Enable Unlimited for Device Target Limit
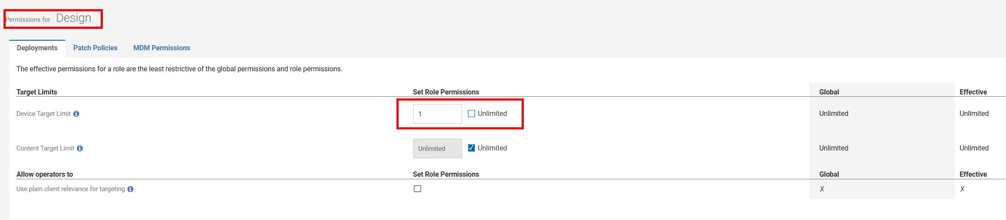Image resolution: width=1006 pixels, height=220 pixels. point(471,114)
